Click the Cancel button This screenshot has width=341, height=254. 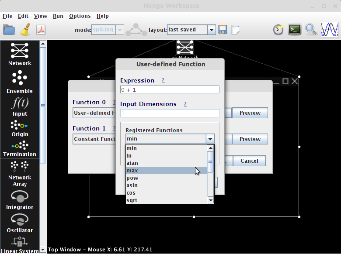(x=249, y=161)
